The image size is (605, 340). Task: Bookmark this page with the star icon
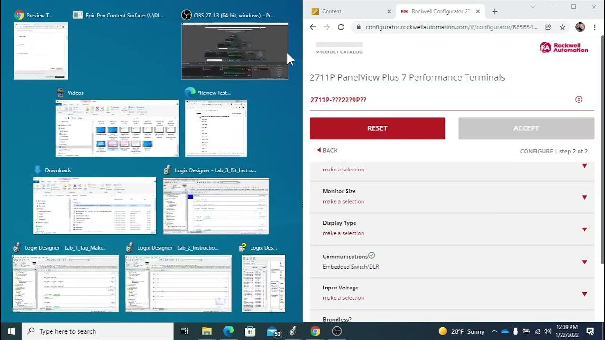coord(562,27)
